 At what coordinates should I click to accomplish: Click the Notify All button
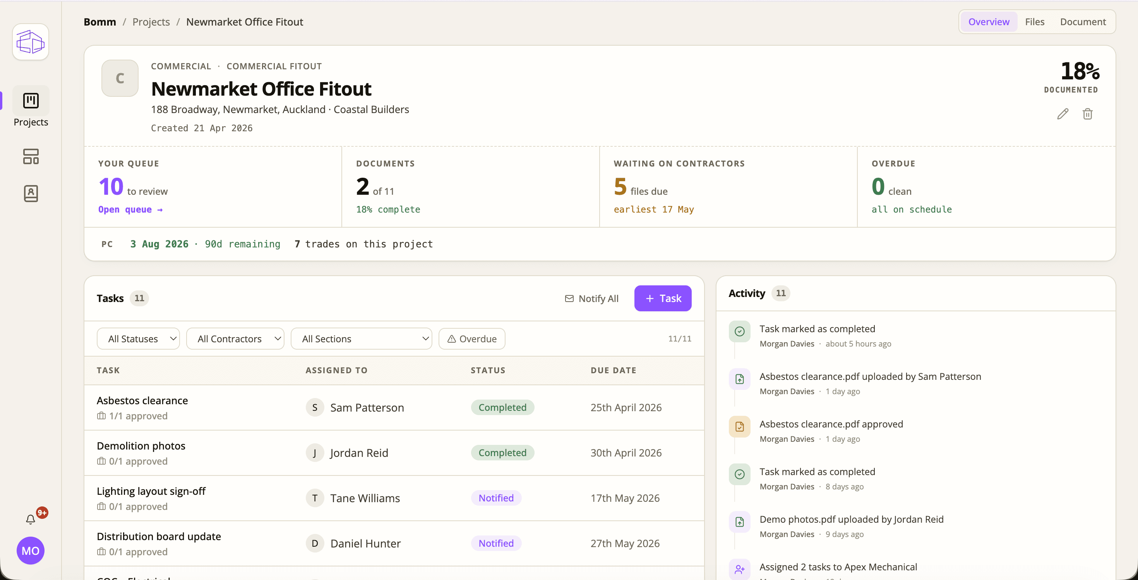(591, 299)
